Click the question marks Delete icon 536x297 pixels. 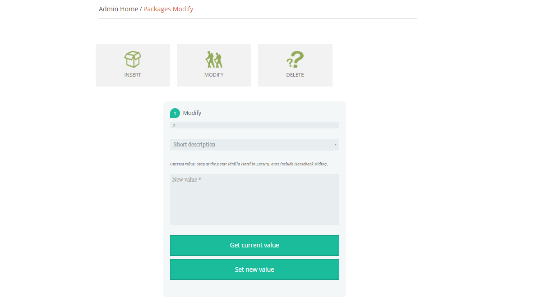coord(295,59)
